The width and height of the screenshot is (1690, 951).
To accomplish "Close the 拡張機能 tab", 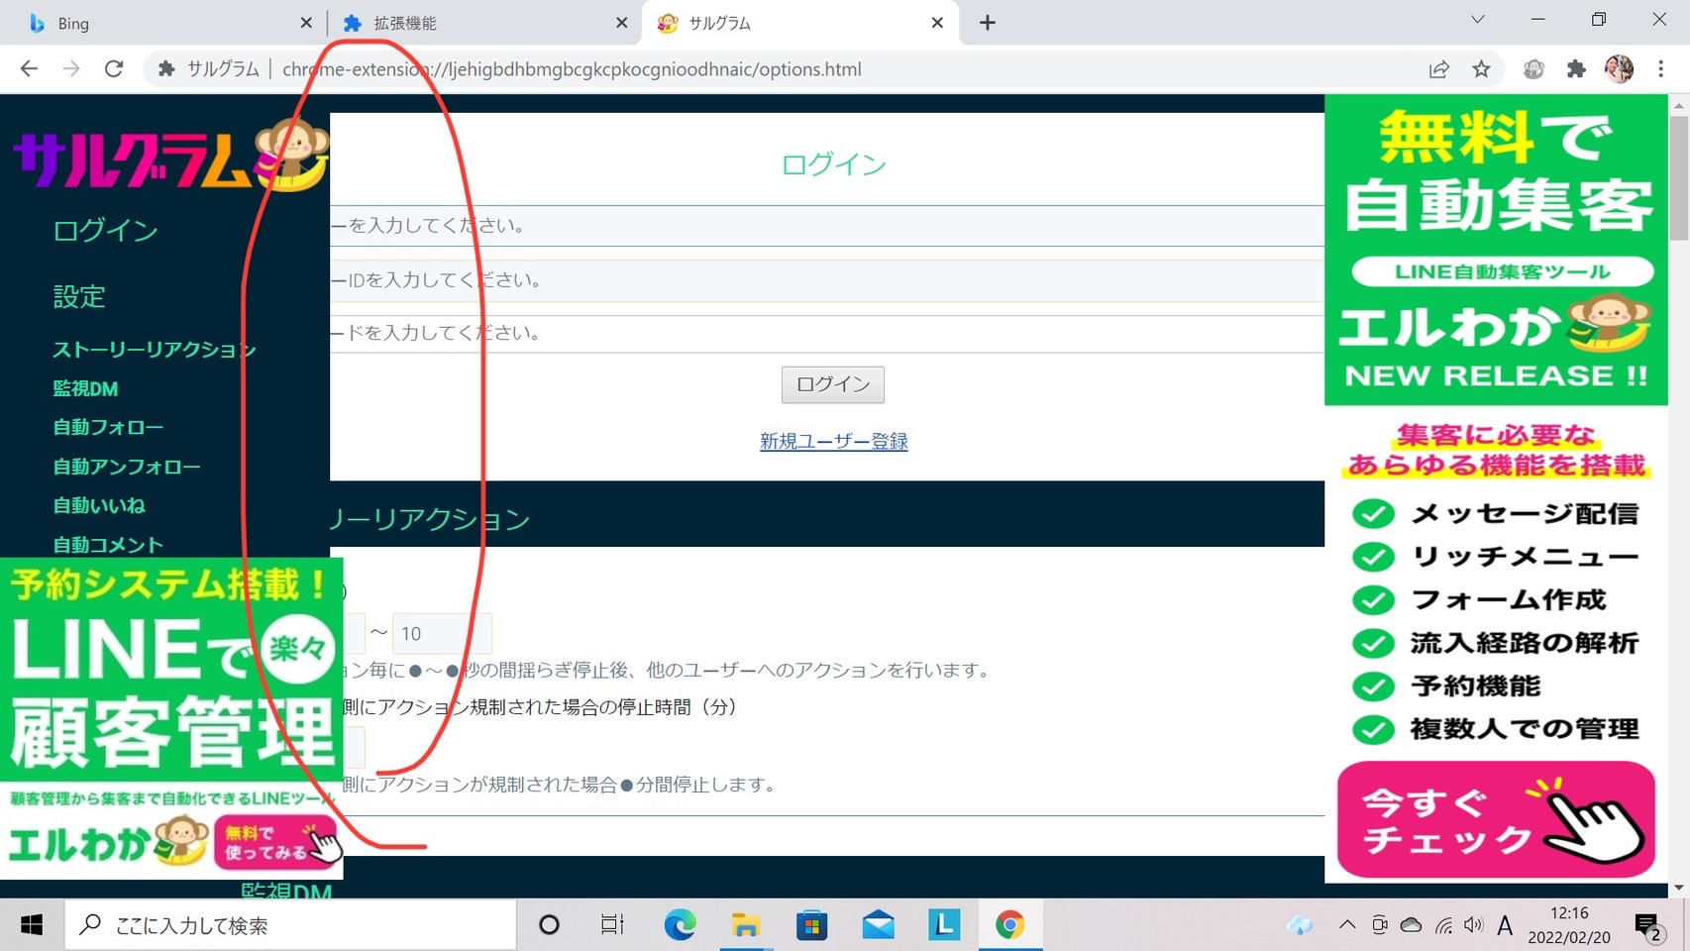I will coord(621,23).
